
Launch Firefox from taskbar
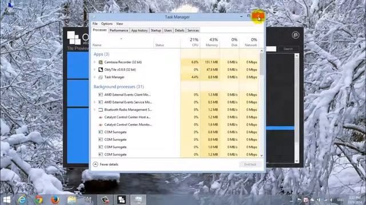click(x=55, y=200)
